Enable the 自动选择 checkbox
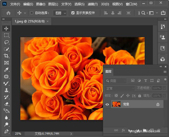Screen dimensions: 169x137 (31, 13)
